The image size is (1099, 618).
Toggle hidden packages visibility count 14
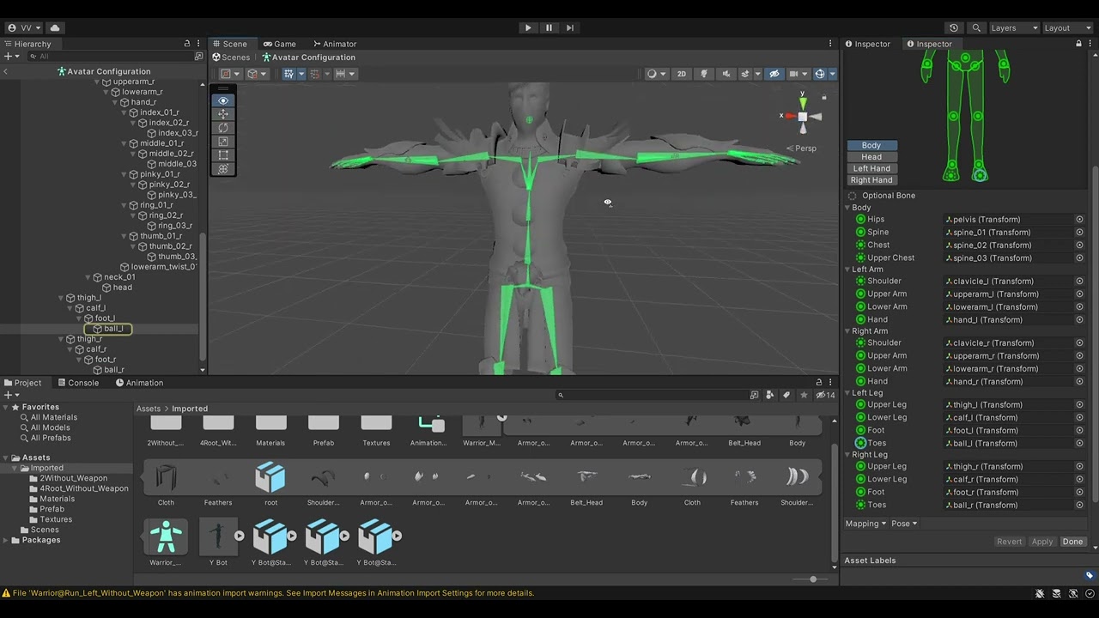[x=825, y=395]
